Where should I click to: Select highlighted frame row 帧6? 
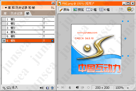(x=28, y=41)
